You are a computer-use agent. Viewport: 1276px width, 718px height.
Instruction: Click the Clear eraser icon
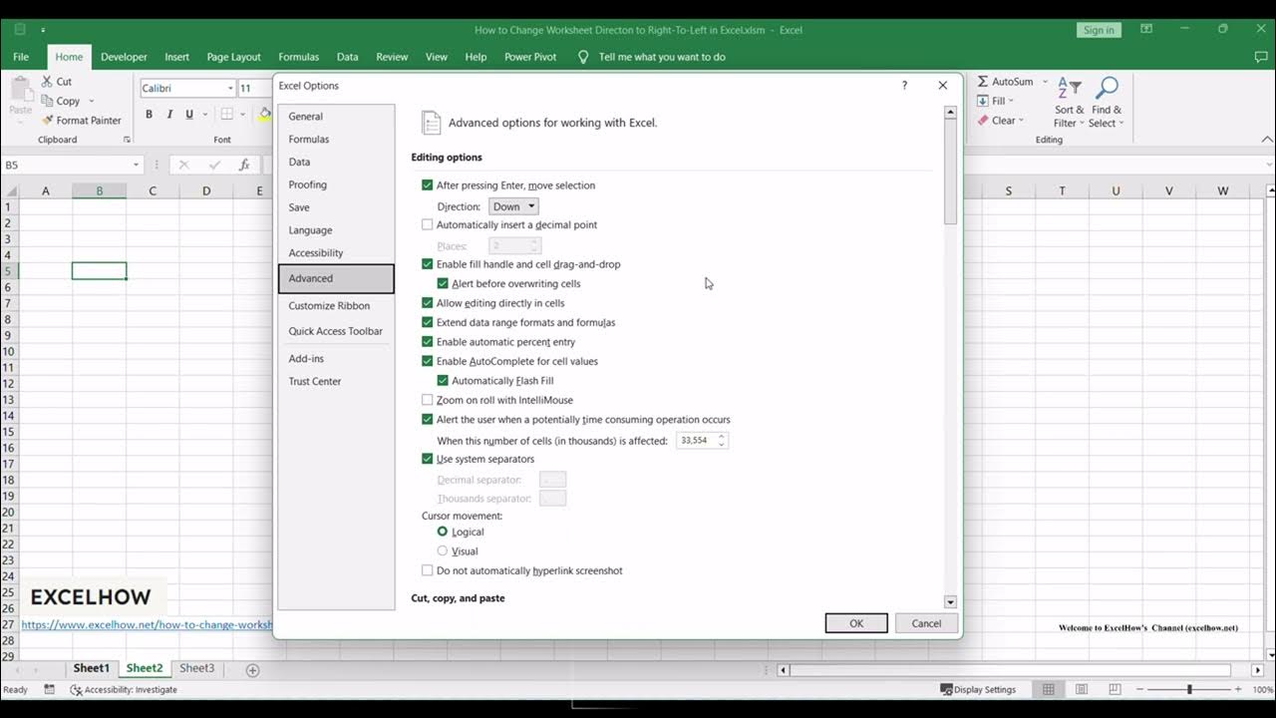point(983,121)
